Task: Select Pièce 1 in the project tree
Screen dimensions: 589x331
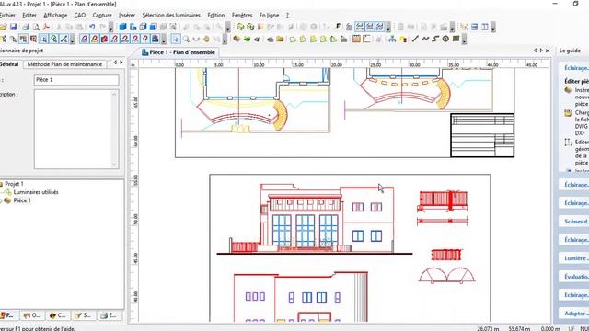Action: pyautogui.click(x=22, y=200)
